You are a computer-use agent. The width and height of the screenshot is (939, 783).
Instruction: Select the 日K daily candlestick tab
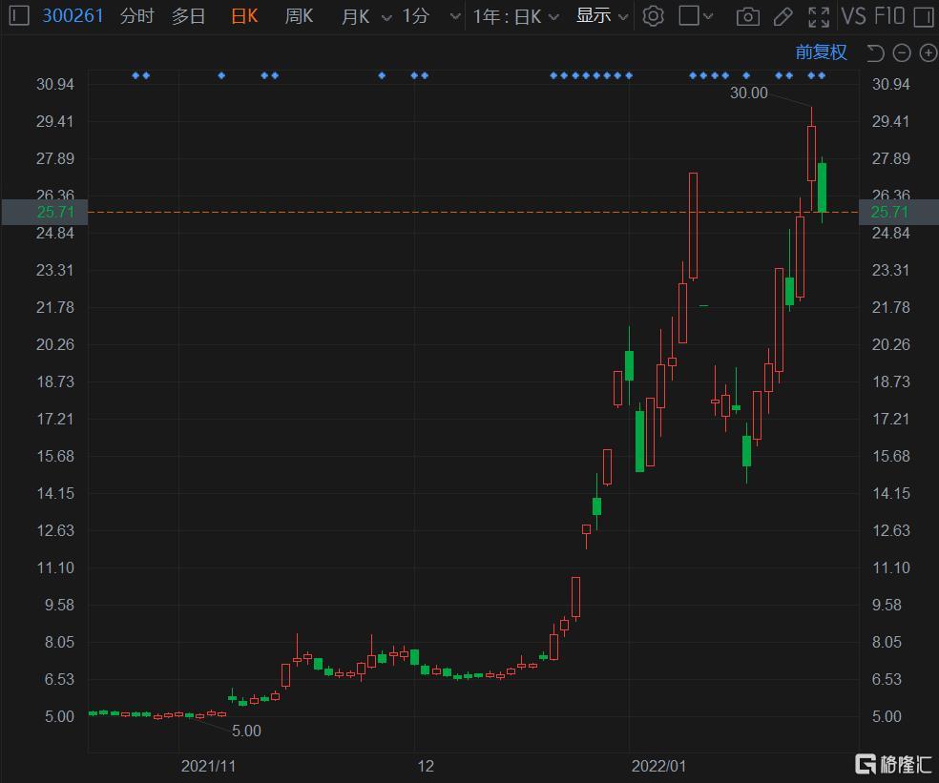point(244,15)
